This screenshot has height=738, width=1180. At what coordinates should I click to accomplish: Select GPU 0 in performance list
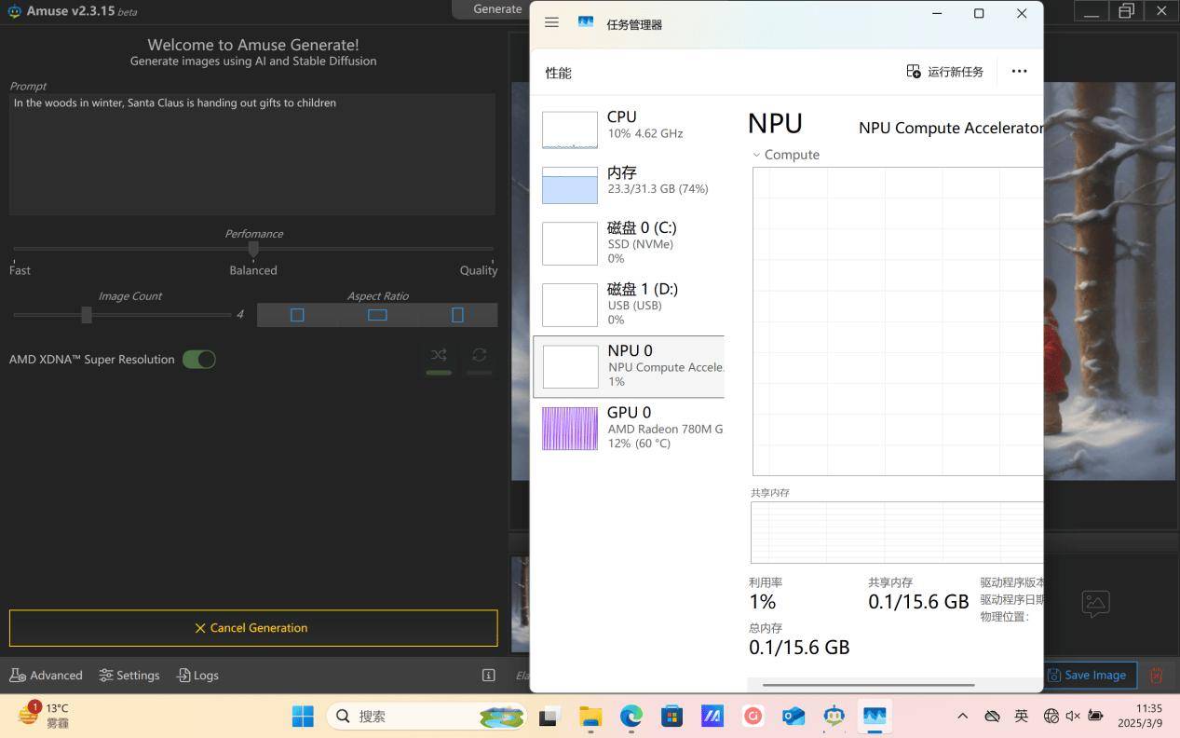(x=629, y=428)
